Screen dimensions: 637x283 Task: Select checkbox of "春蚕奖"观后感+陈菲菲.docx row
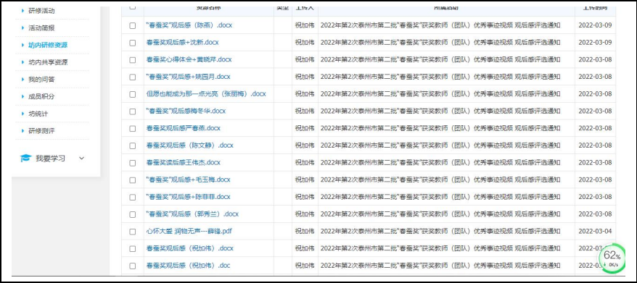(x=133, y=197)
